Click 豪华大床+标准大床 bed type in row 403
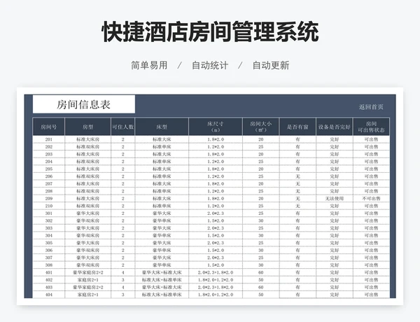 click(162, 287)
